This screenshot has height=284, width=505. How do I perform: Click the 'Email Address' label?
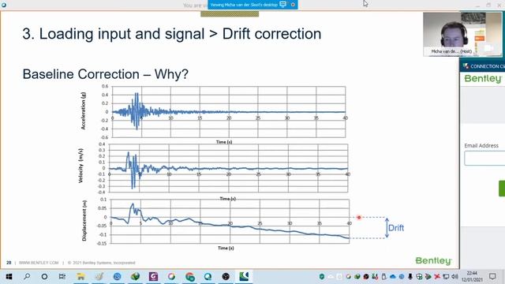click(x=481, y=145)
